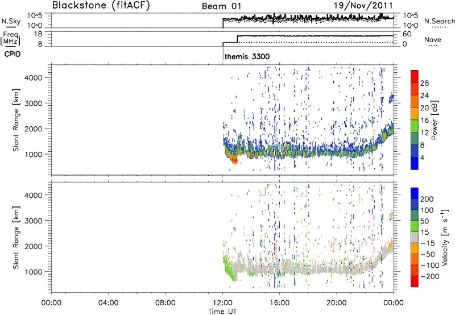Click the "-50" tick on Velocity color bar
This screenshot has height=315, width=455.
[428, 254]
